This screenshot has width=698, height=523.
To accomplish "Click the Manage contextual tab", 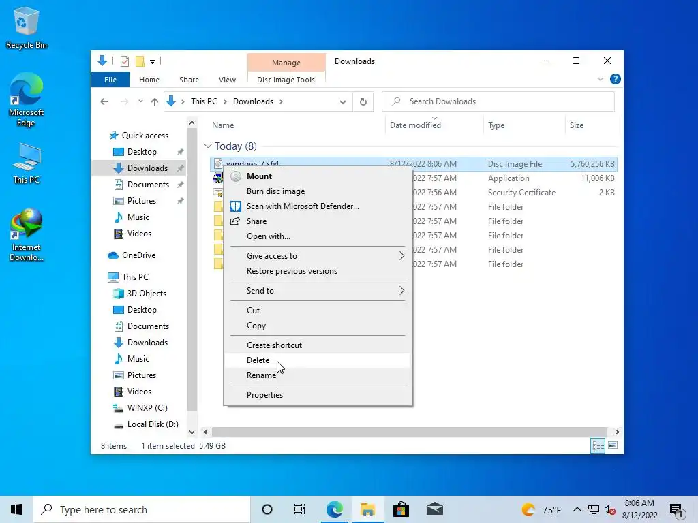I will tap(286, 63).
